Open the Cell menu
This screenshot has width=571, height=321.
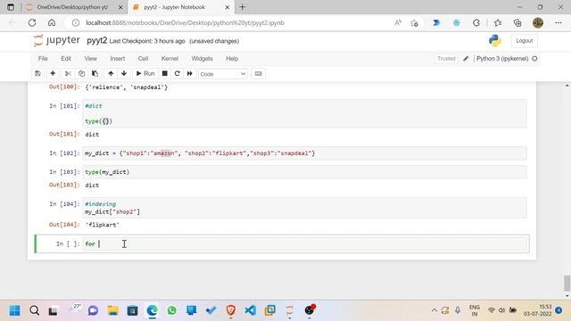coord(143,59)
